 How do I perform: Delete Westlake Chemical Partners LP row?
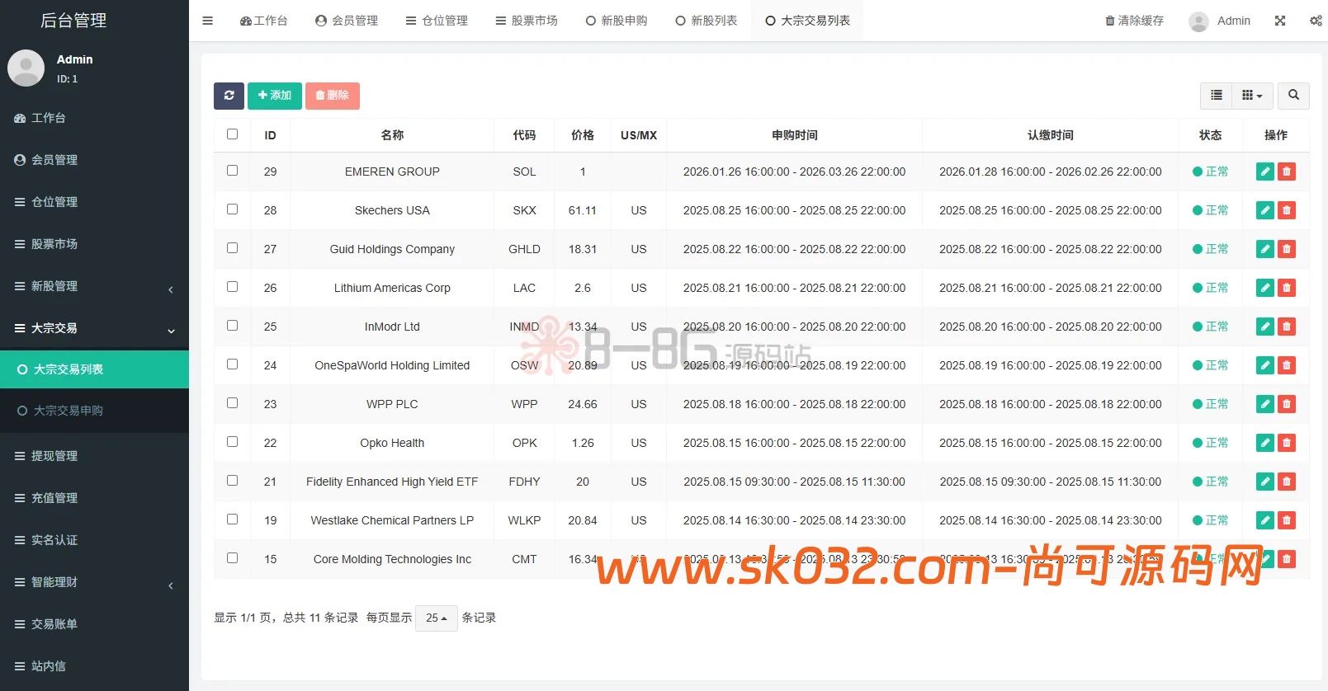pos(1287,520)
